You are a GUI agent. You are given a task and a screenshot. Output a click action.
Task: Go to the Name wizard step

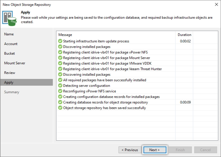(9, 34)
